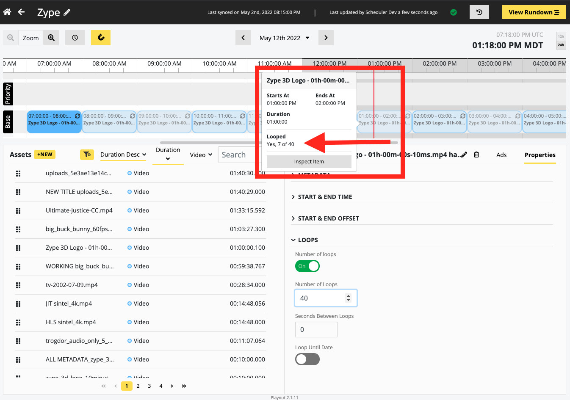The width and height of the screenshot is (570, 400).
Task: Go to next assets page arrow
Action: pos(172,386)
